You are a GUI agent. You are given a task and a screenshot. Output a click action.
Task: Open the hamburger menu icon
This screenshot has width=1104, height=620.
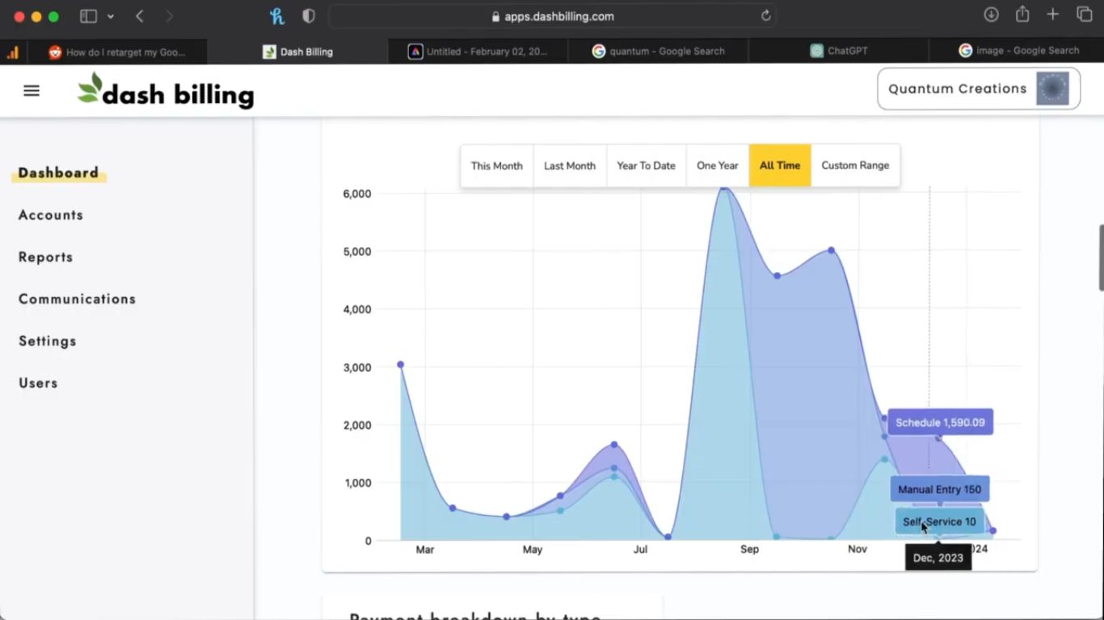(x=32, y=91)
